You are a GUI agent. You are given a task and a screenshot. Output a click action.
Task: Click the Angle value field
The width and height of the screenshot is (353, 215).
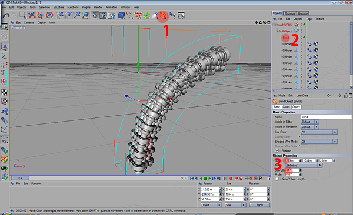[292, 174]
